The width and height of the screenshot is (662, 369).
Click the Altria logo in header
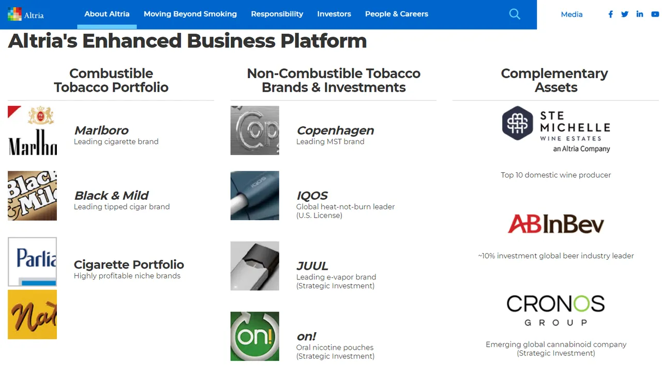(x=26, y=14)
